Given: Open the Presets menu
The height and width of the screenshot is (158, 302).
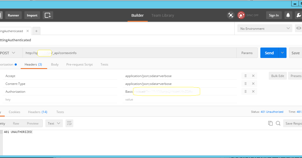Looking at the screenshot, I should 296,76.
